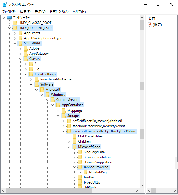Expand the ImmutableMuiCache key
The image size is (178, 195).
pos(31,80)
